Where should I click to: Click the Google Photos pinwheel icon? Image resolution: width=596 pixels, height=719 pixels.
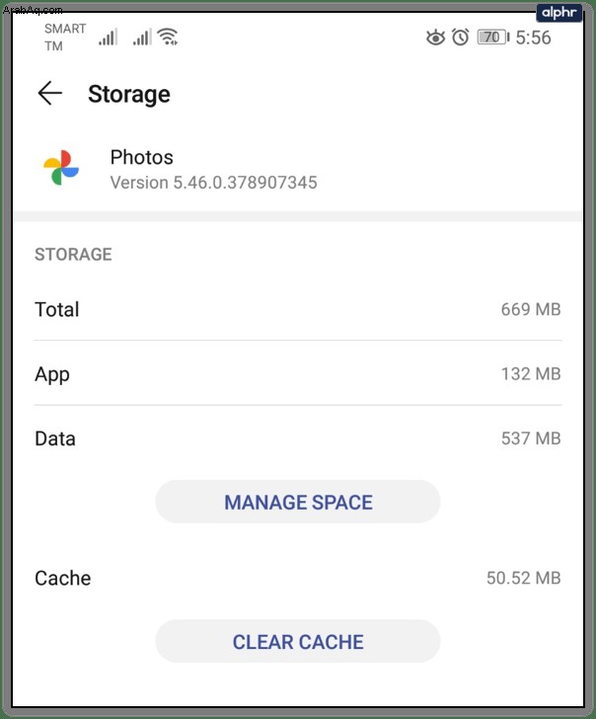(x=61, y=168)
